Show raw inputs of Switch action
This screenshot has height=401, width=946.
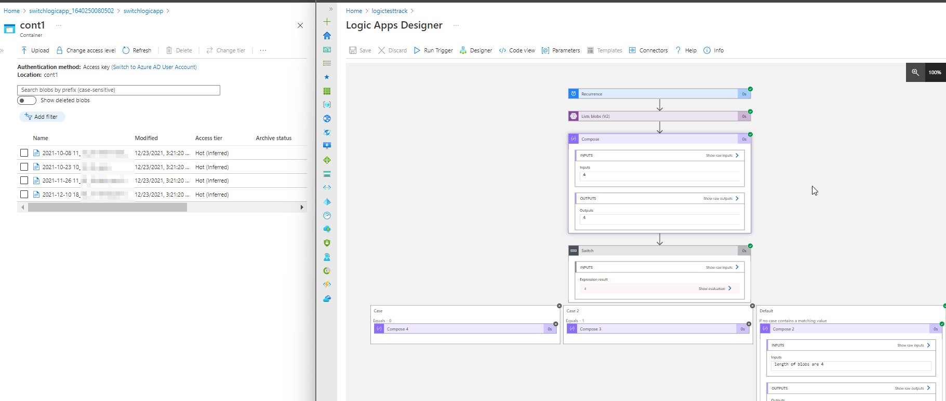(722, 268)
